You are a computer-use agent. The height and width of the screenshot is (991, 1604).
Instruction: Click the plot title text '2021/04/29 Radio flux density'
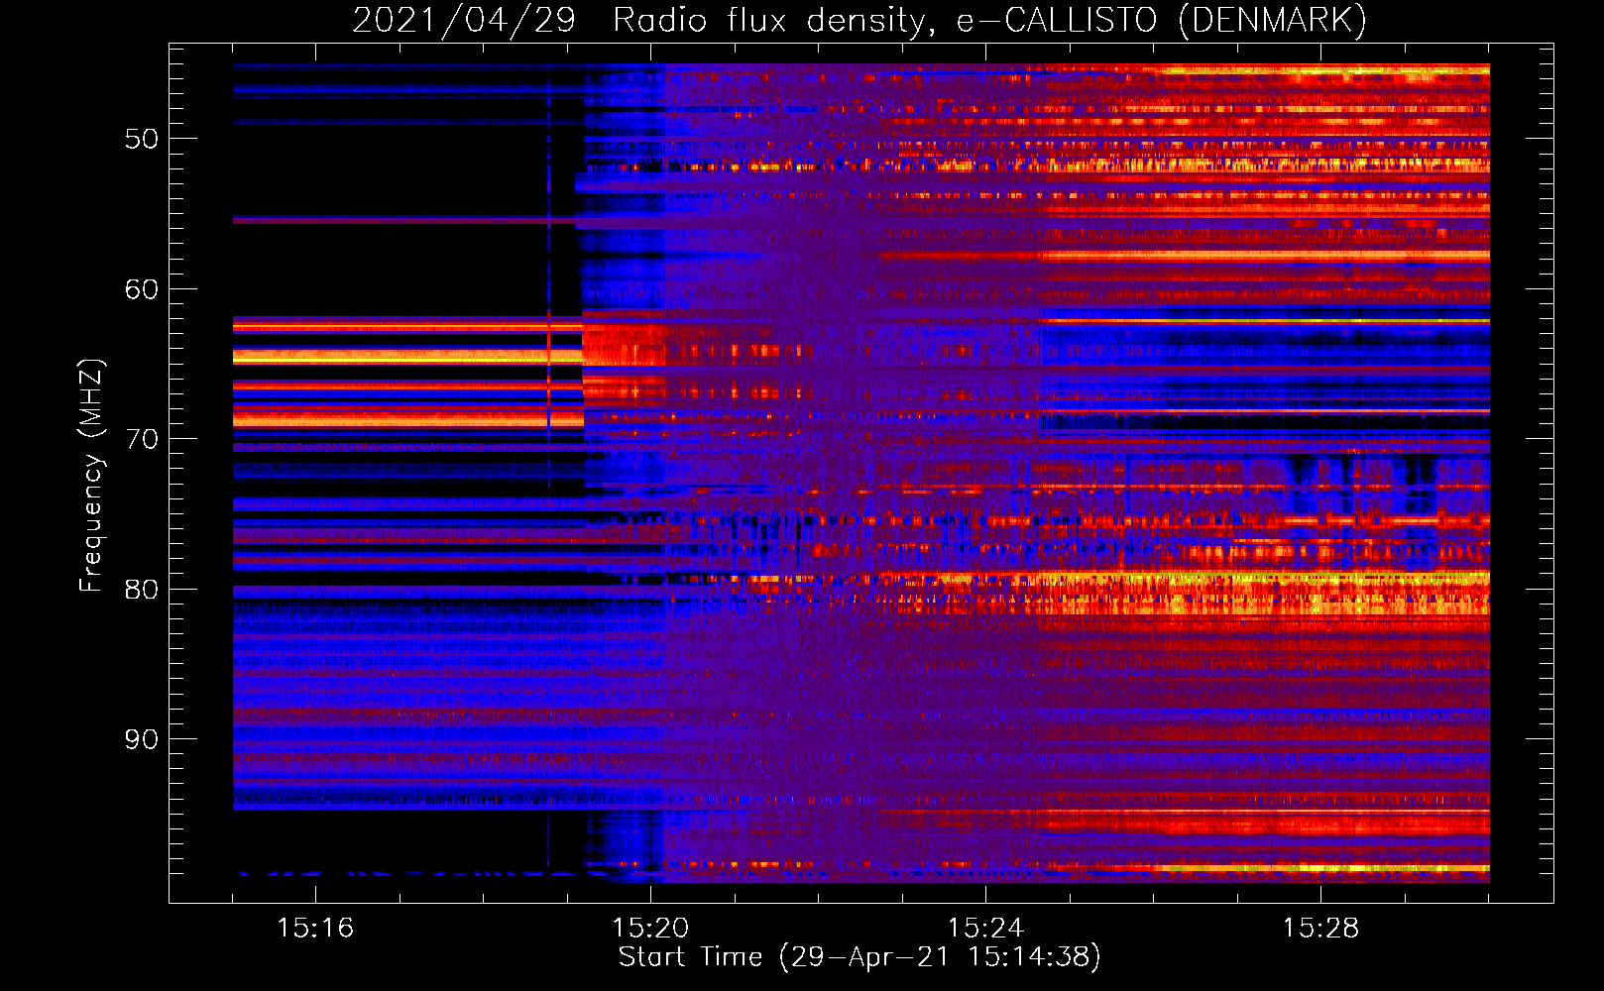click(643, 21)
